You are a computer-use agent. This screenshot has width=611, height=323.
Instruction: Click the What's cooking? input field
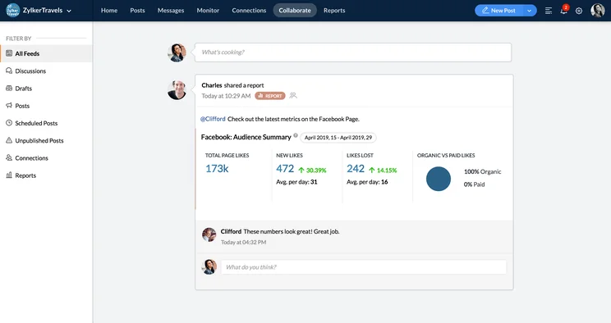(x=353, y=52)
